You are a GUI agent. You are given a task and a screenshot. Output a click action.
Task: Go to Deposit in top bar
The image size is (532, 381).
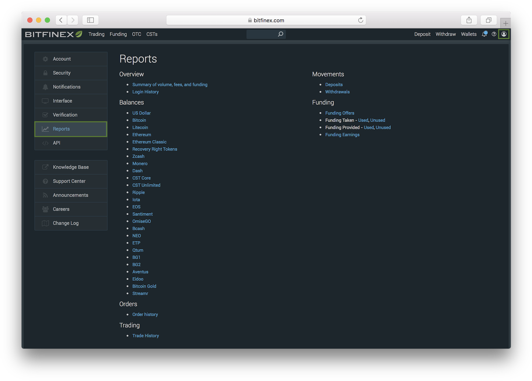pyautogui.click(x=422, y=34)
